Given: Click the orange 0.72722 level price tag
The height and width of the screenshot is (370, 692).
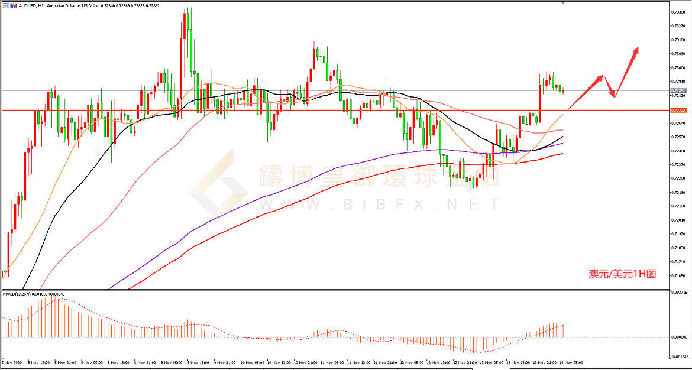Looking at the screenshot, I should 678,111.
